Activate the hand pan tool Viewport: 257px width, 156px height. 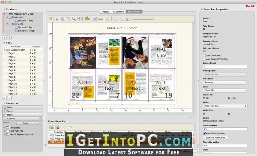coord(68,19)
